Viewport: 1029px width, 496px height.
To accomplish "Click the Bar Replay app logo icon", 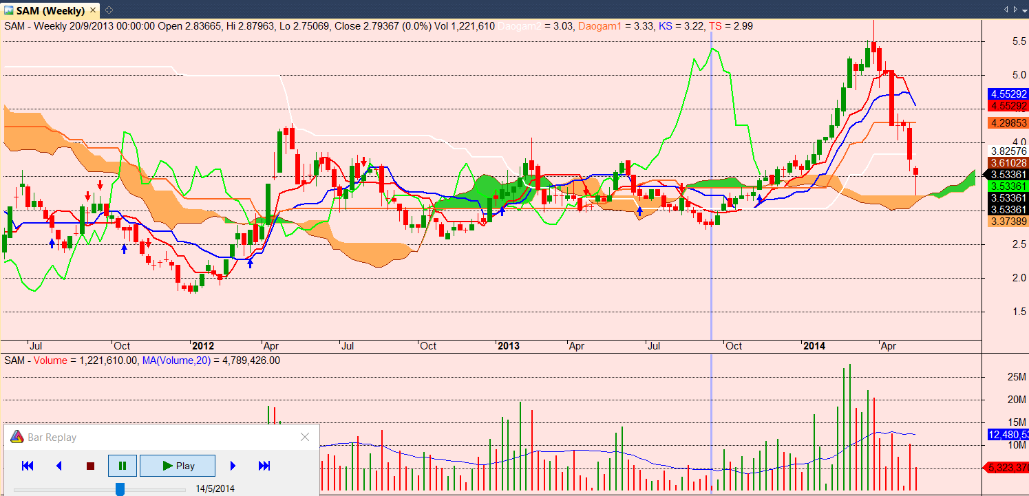I will [x=17, y=437].
